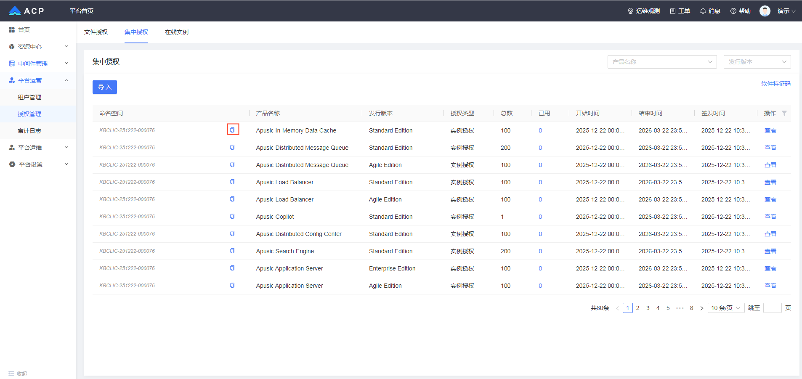Open the 运维观测 monitoring icon
802x379 pixels.
(x=630, y=11)
